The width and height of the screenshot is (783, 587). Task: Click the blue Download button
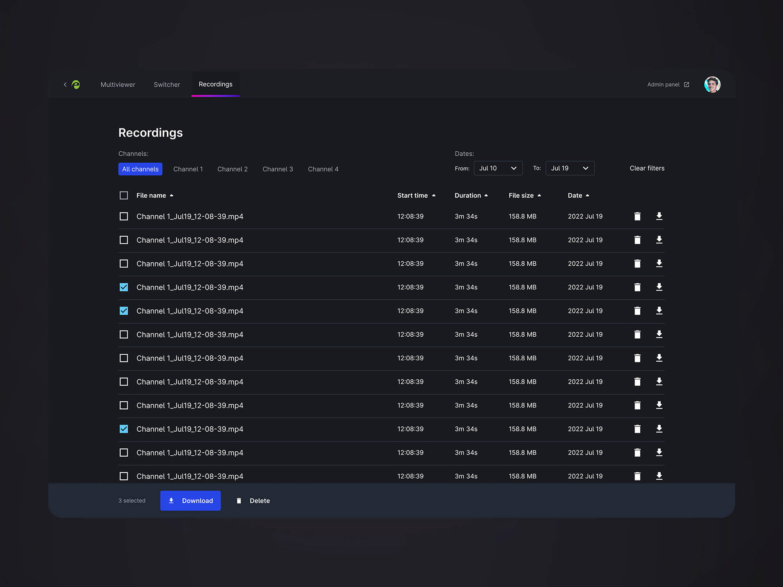coord(190,501)
